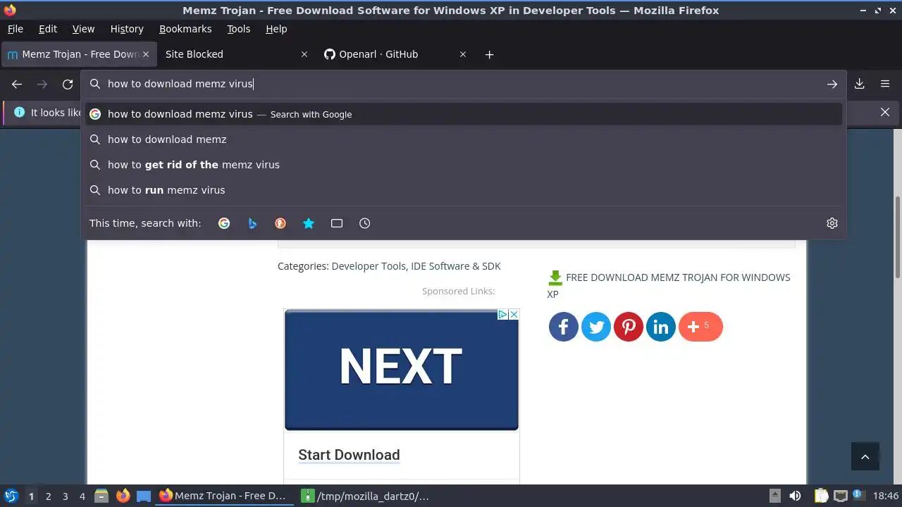
Task: Activate the Memz Trojan Firefox taskbar window button
Action: 223,496
